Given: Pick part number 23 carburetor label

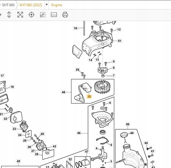Looking at the screenshot, I should [x=14, y=129].
